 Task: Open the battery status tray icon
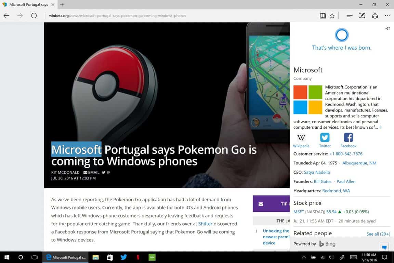click(x=313, y=257)
